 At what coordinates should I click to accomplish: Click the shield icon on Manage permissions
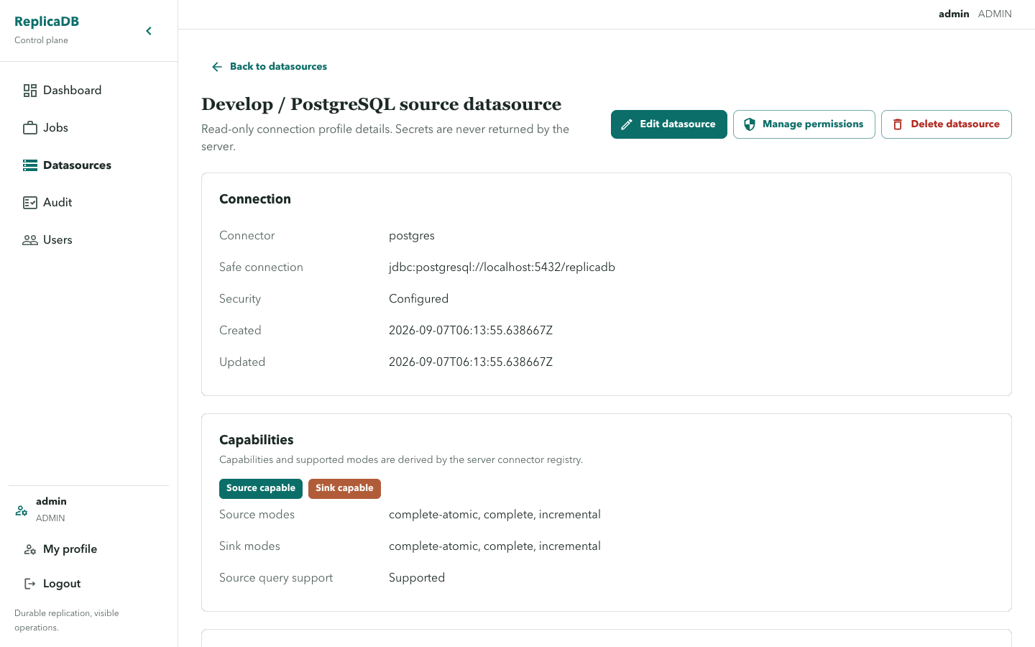point(750,124)
